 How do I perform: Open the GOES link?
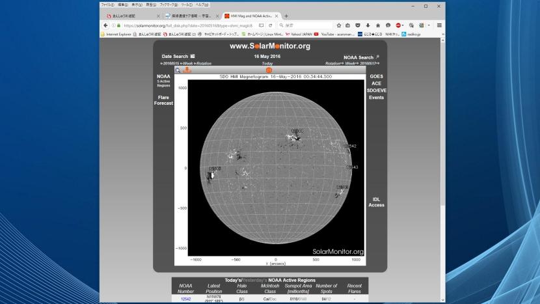click(x=377, y=76)
